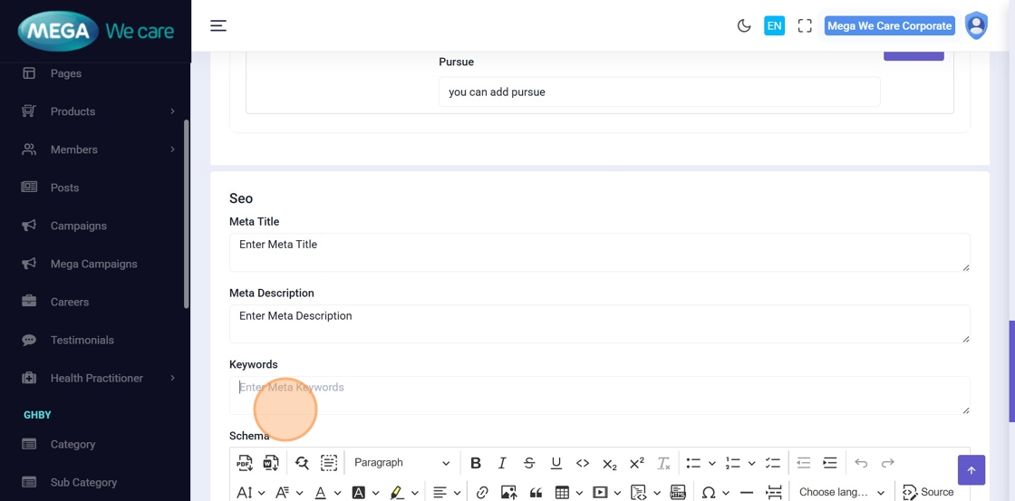
Task: Click the Underline formatting icon
Action: point(556,463)
